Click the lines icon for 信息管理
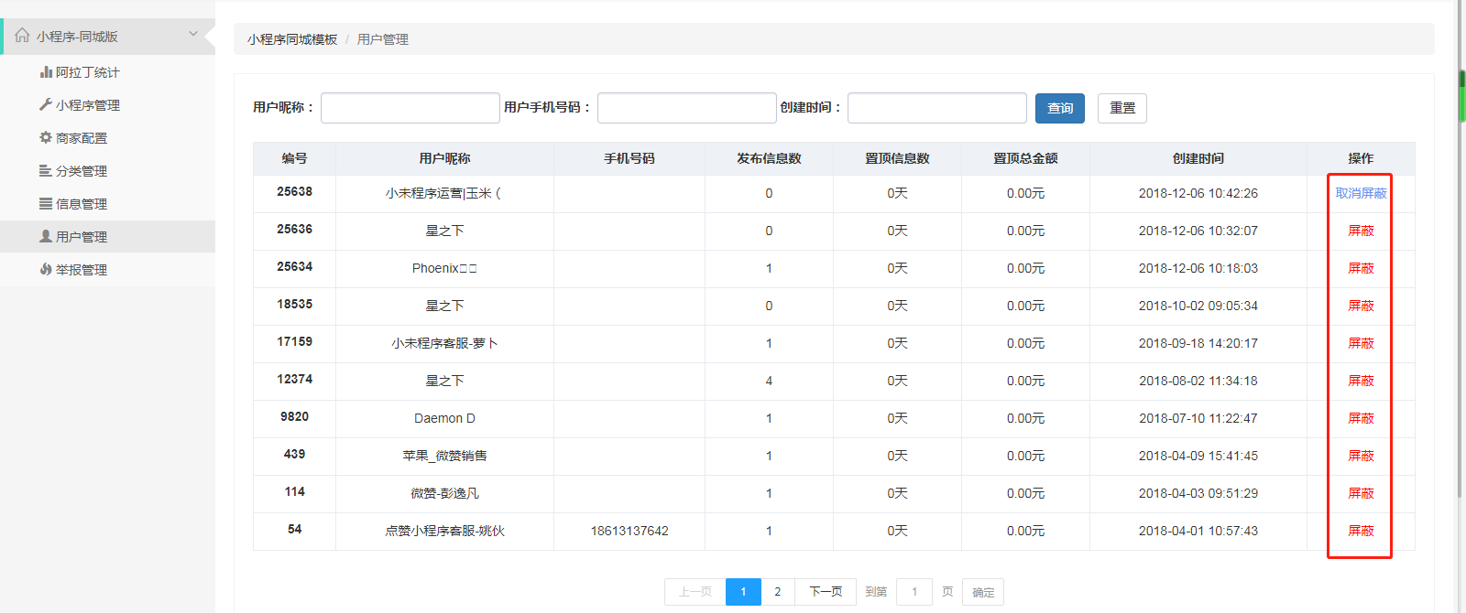Screen dimensions: 1466x613 (46, 204)
